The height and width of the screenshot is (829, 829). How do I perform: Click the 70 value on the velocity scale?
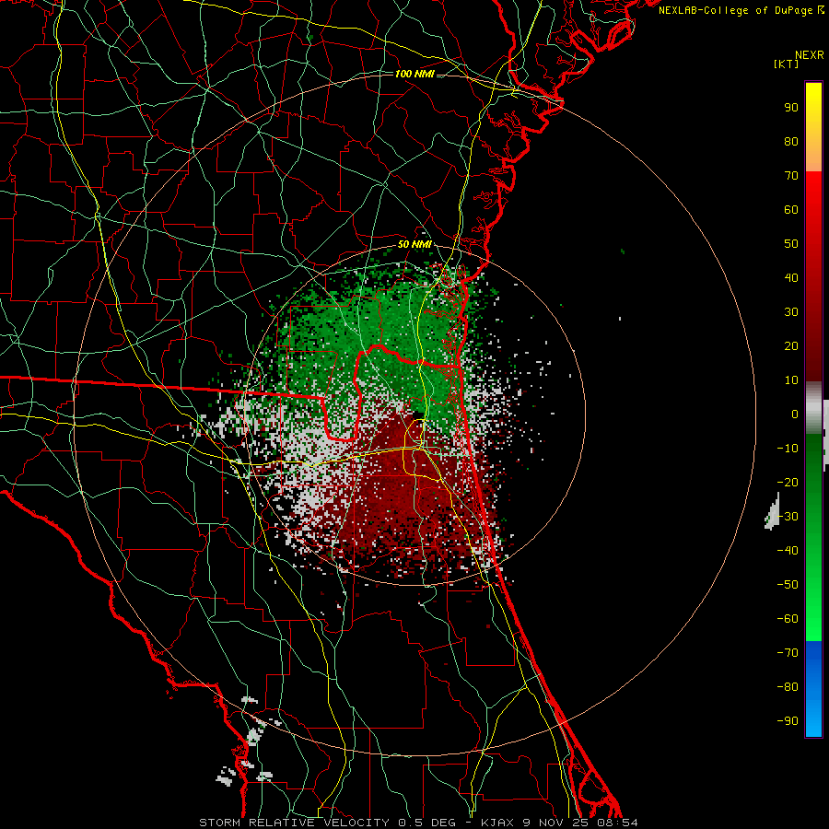(x=791, y=176)
